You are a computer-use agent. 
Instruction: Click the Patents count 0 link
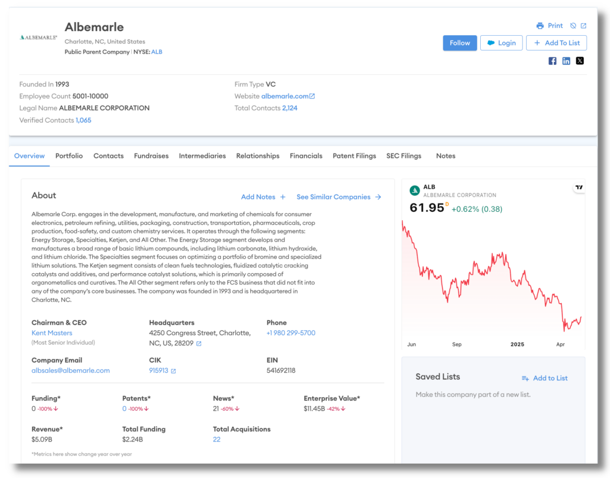[x=125, y=409]
